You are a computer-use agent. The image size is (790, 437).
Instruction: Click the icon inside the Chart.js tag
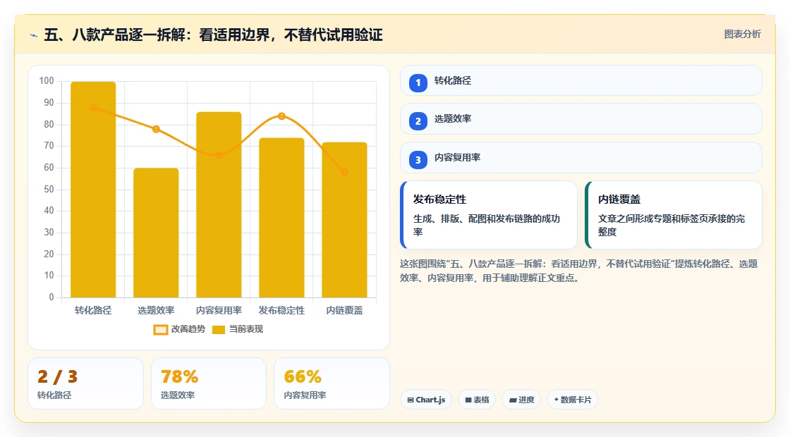411,400
